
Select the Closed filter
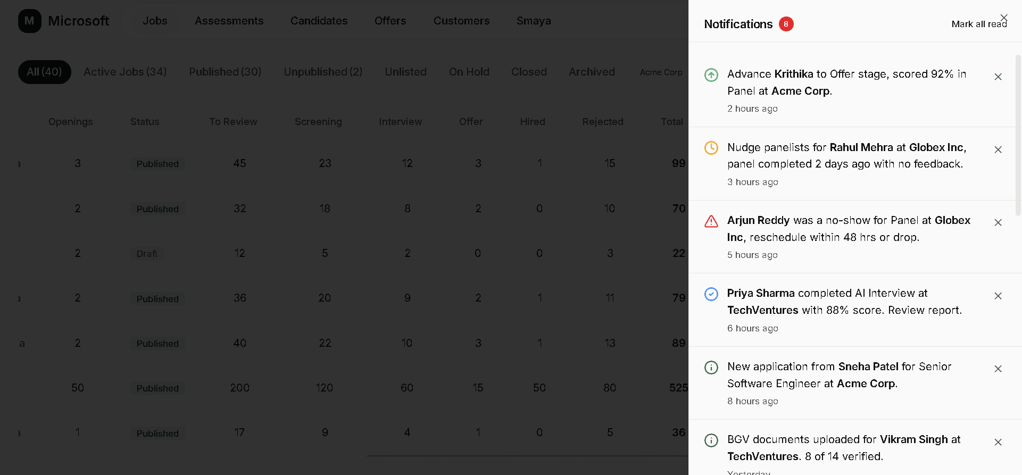pos(529,72)
